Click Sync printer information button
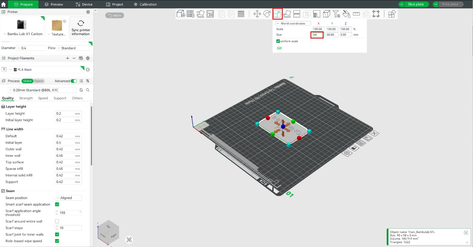Screen dimensions: 473x247 (81, 28)
